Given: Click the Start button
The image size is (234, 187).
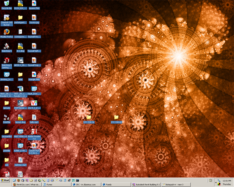Looking at the screenshot, I should (5, 180).
